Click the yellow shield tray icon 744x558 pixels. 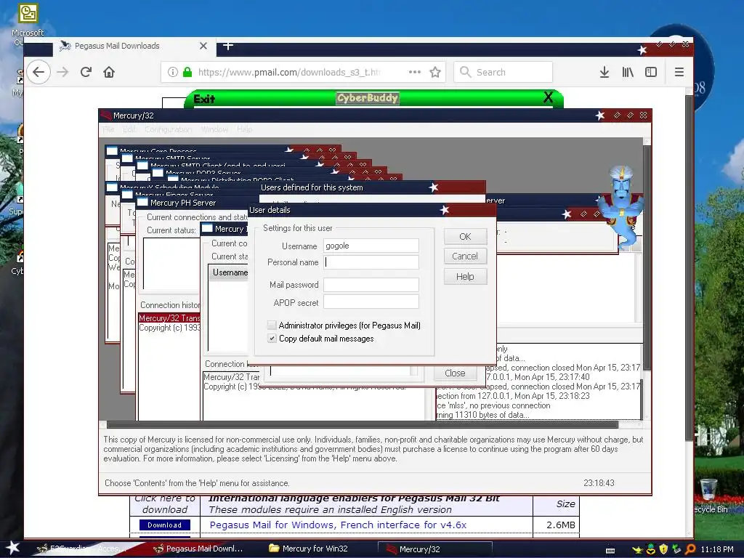click(663, 549)
